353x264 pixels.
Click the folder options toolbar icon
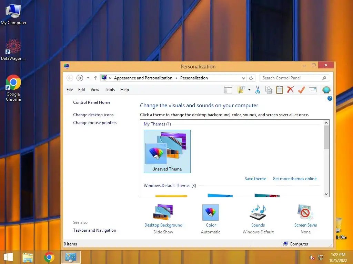coord(241,90)
